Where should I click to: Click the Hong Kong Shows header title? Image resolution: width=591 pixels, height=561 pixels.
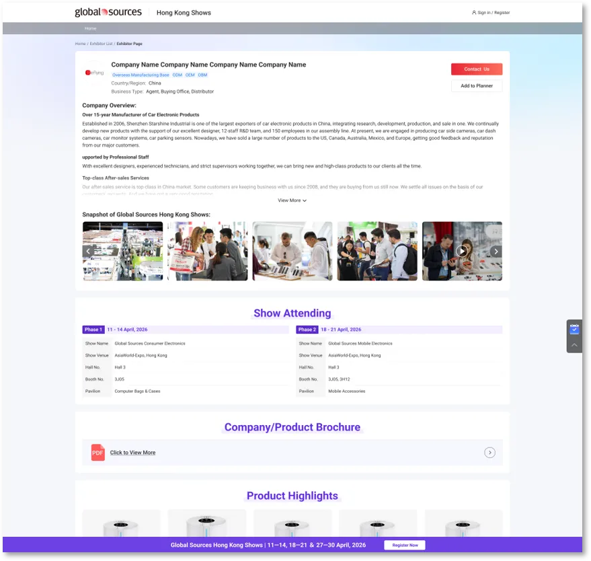pos(184,13)
